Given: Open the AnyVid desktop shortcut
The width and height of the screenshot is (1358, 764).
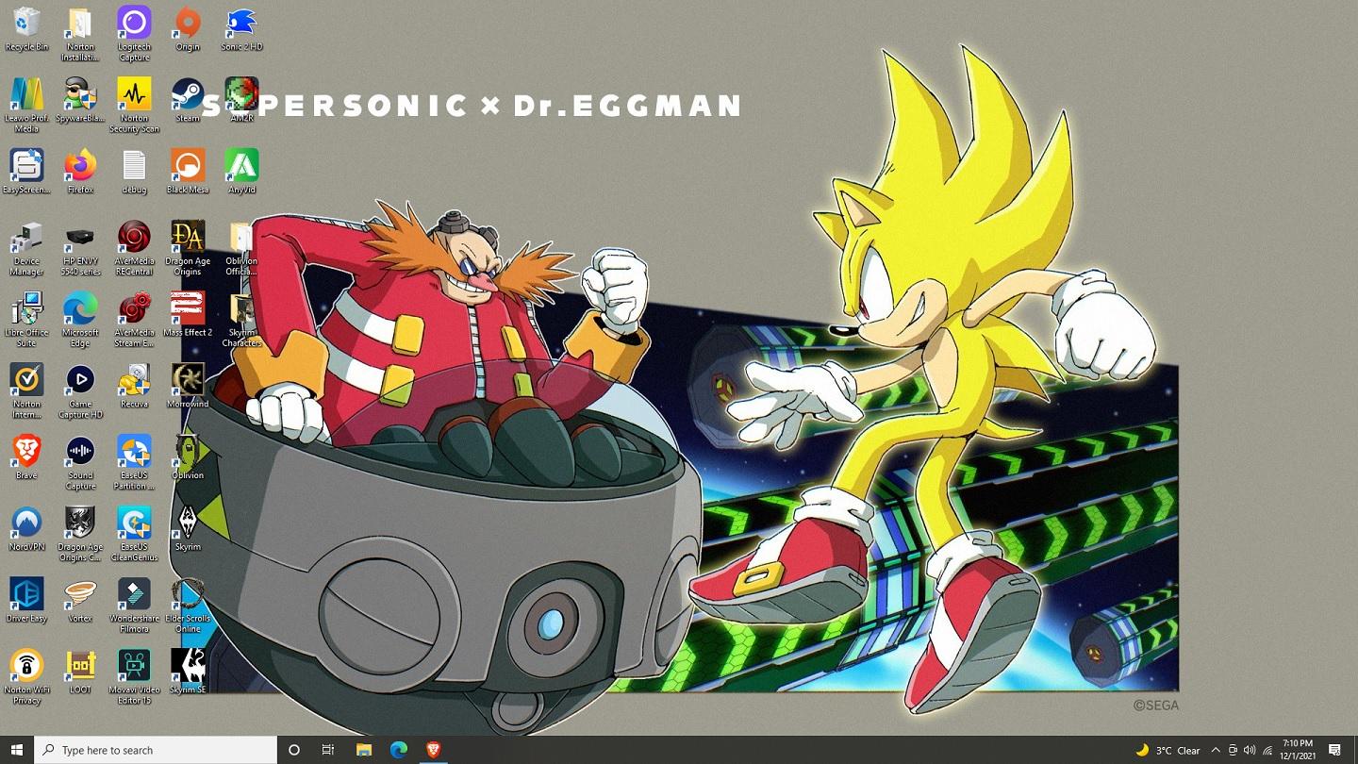Looking at the screenshot, I should pos(241,172).
